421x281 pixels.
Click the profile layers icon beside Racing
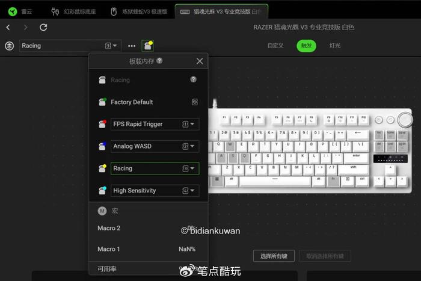(10, 46)
